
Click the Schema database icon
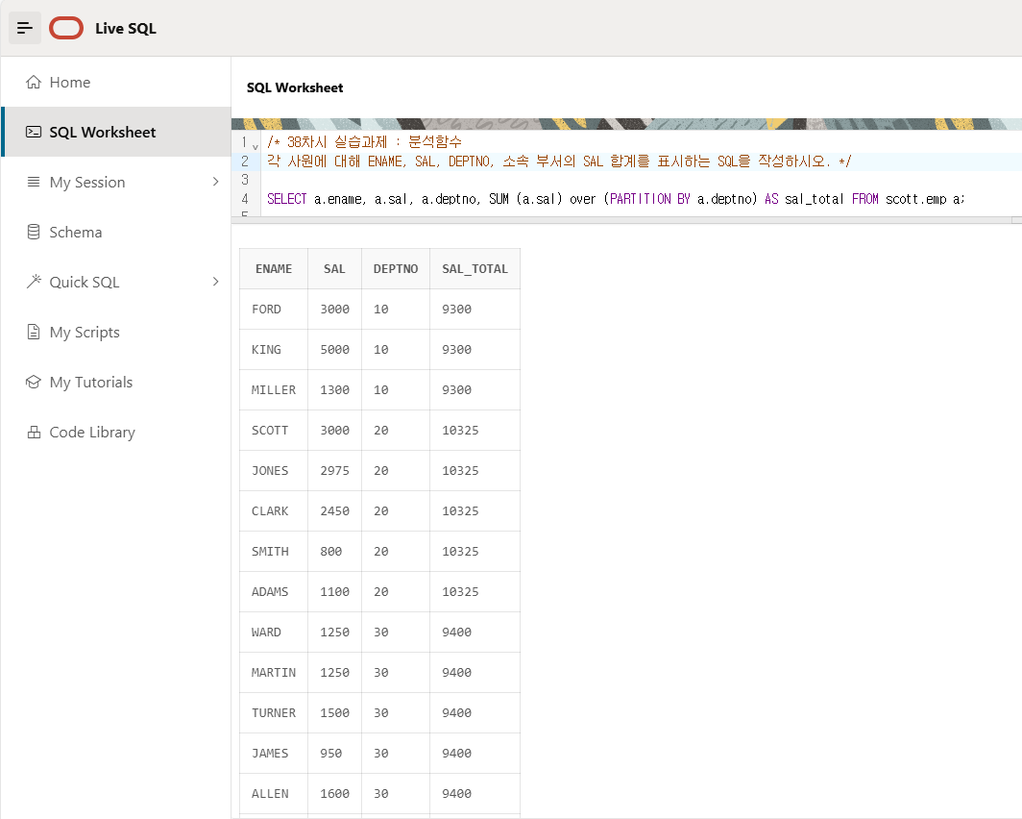pyautogui.click(x=34, y=233)
